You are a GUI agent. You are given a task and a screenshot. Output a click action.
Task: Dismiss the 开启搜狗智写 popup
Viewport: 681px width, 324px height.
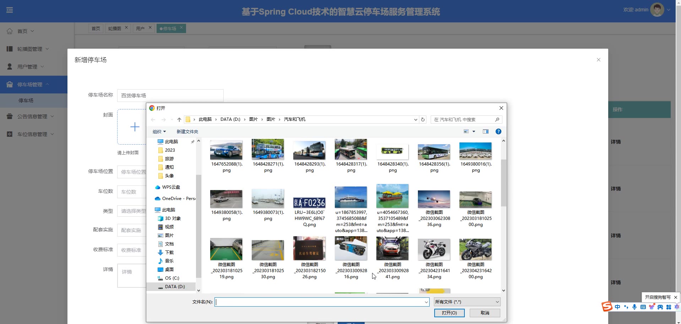675,297
